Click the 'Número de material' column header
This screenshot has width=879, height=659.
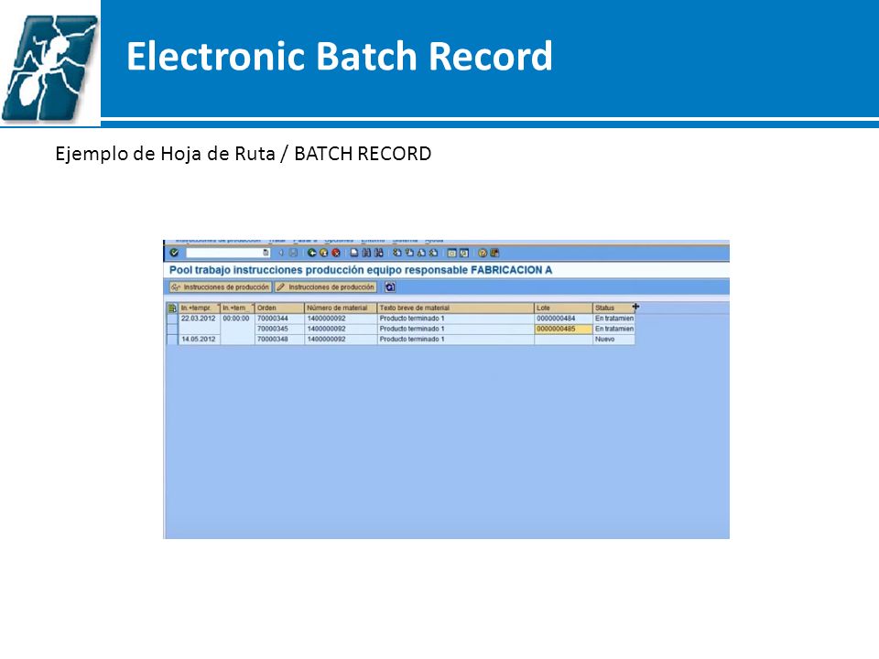(x=341, y=308)
